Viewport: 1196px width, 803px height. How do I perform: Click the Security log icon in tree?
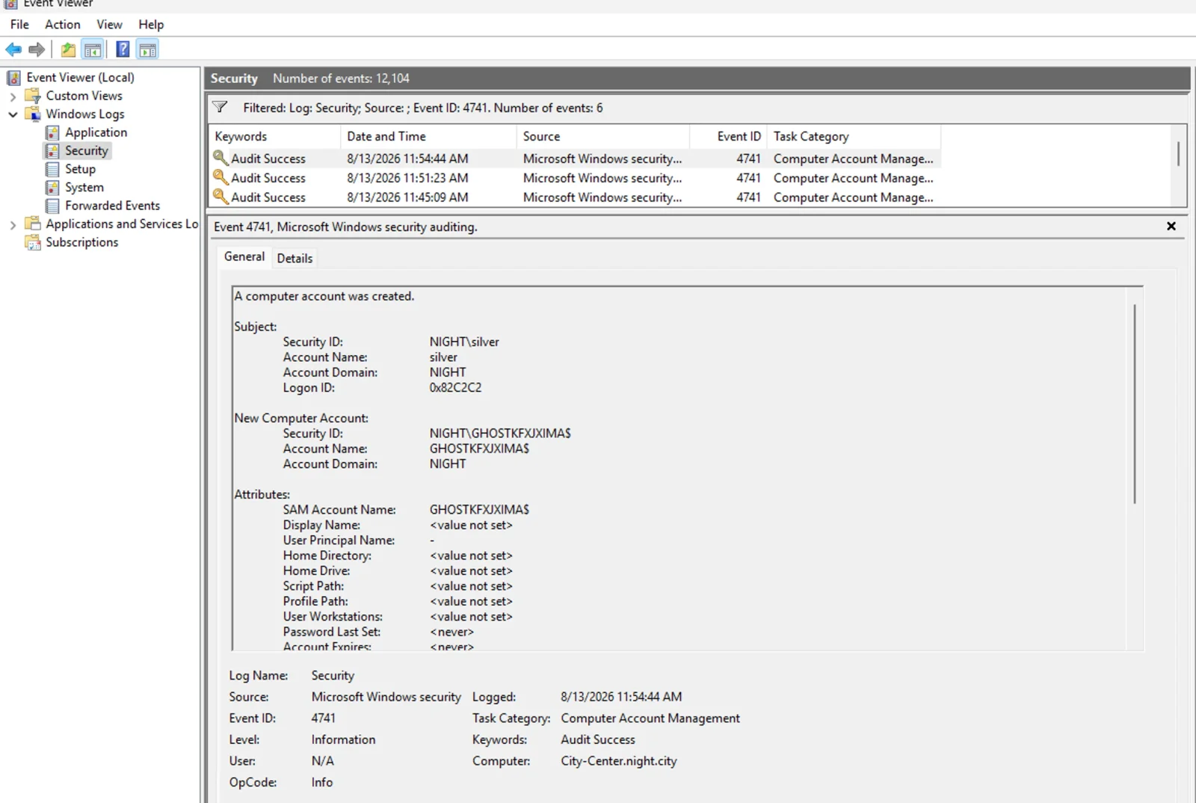tap(52, 151)
